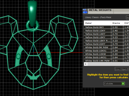This screenshot has height=96, width=129.
Task: Click the table's left scroll arrow
Action: pos(86,64)
